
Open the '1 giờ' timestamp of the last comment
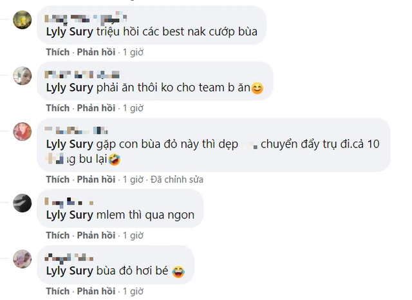pyautogui.click(x=133, y=291)
